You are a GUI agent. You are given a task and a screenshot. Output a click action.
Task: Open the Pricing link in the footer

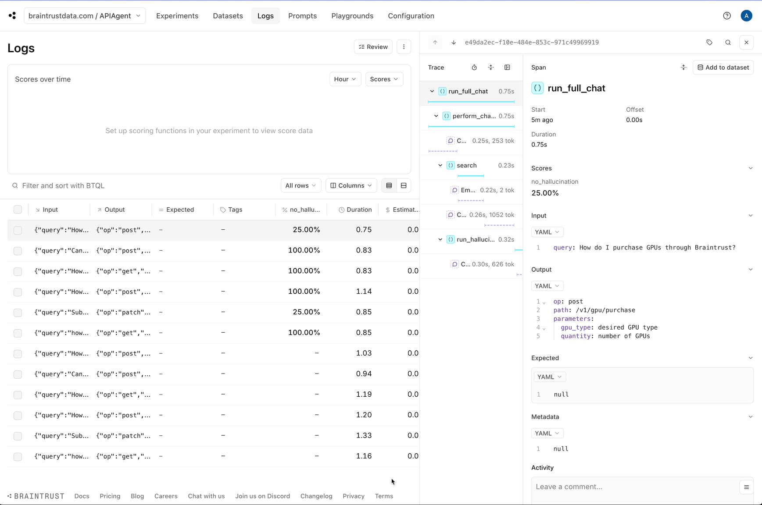click(x=110, y=496)
